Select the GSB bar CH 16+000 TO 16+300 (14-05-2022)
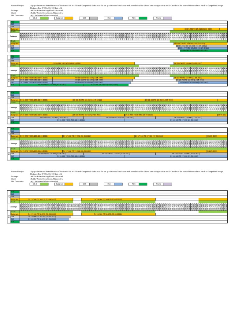 tap(51, 118)
